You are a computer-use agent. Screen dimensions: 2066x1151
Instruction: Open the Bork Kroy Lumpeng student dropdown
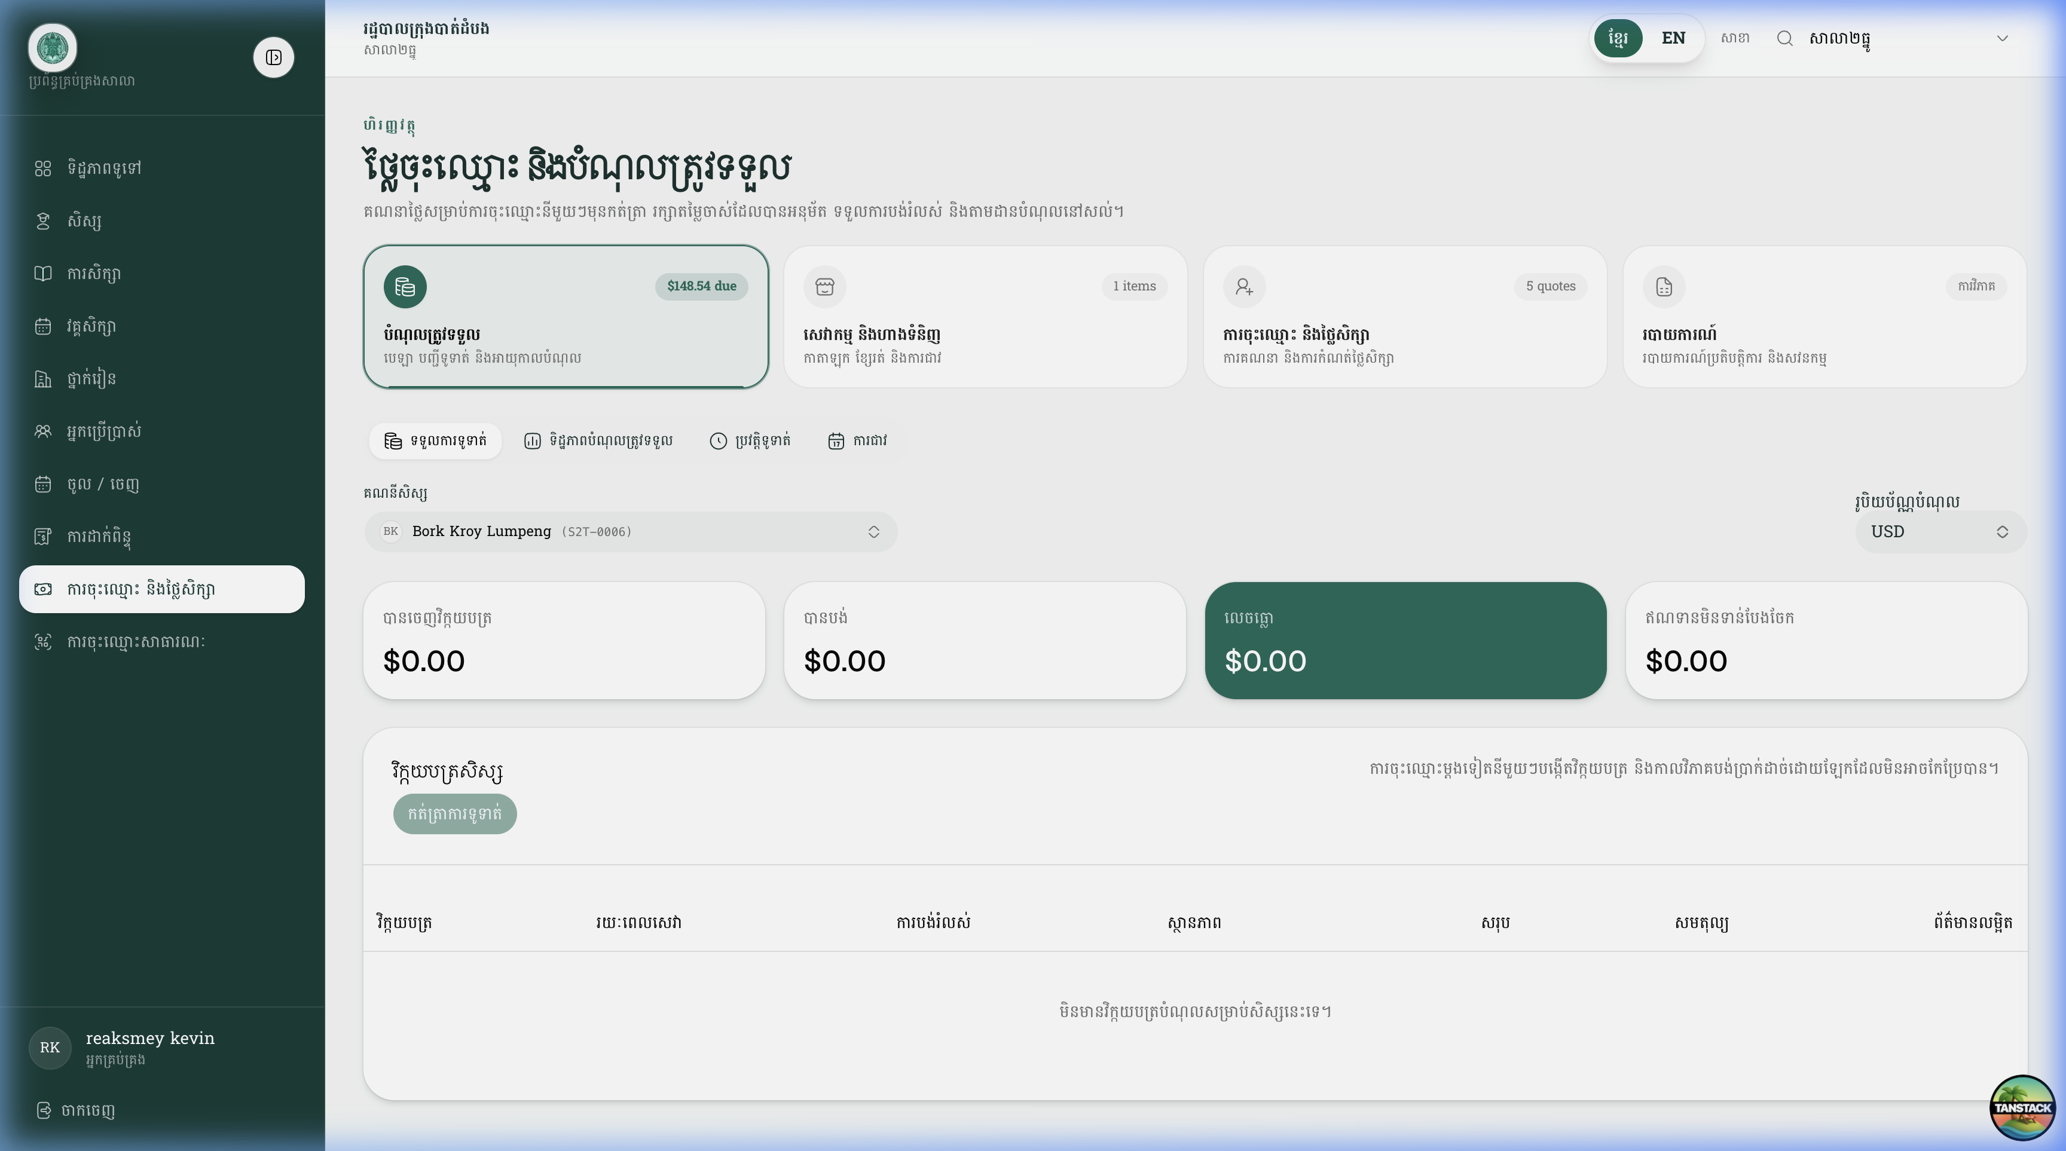click(631, 531)
